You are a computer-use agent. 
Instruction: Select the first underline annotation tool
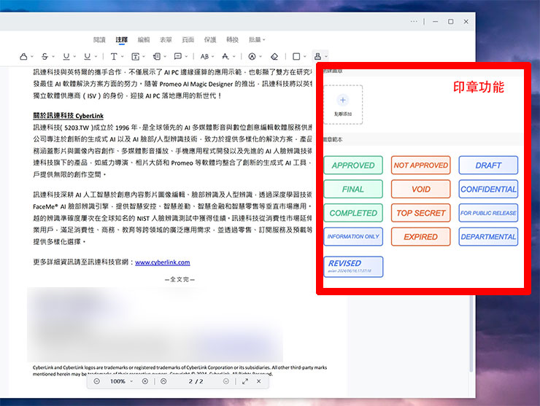(66, 56)
